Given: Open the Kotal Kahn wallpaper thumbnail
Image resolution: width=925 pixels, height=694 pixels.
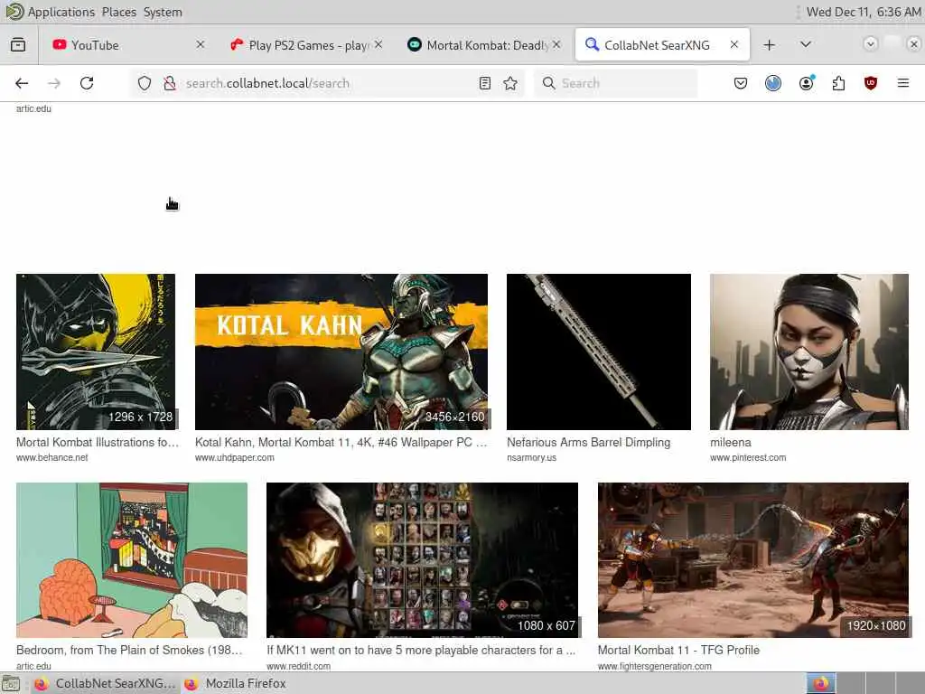Looking at the screenshot, I should (341, 352).
